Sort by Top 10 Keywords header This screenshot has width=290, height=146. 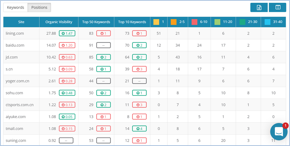coord(132,22)
